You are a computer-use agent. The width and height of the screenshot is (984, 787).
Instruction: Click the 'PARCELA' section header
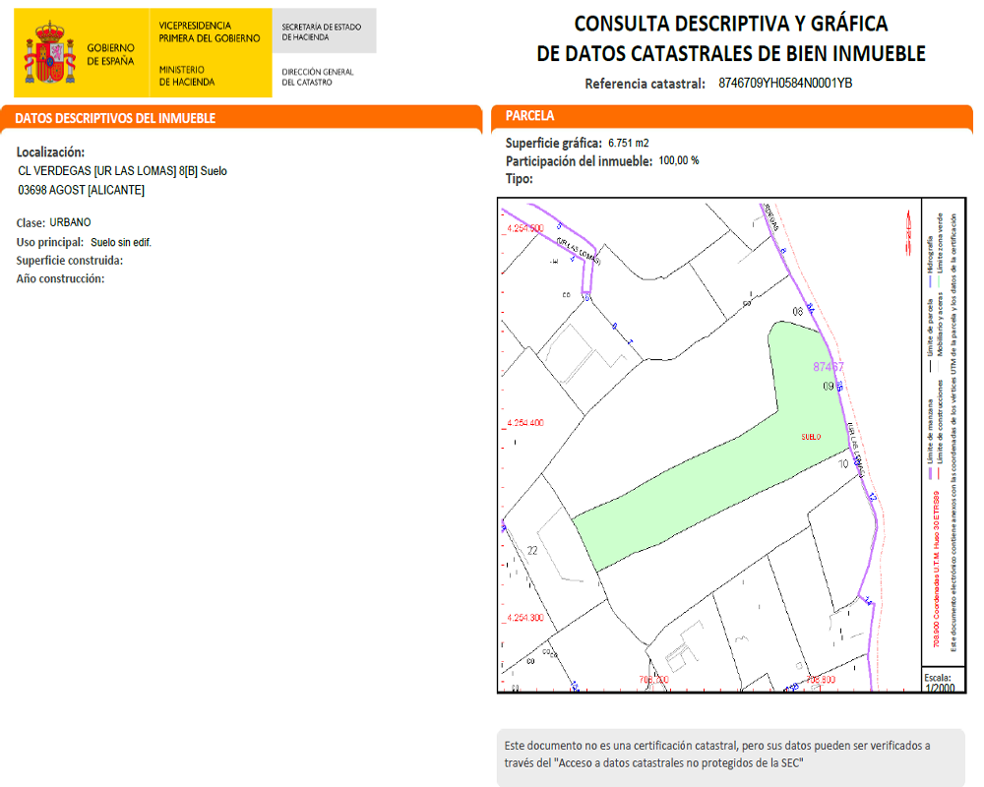530,116
